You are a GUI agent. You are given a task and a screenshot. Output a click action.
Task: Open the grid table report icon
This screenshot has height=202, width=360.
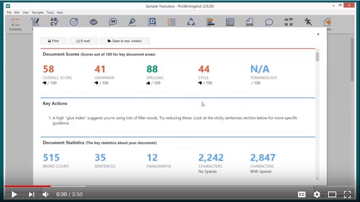pos(230,22)
